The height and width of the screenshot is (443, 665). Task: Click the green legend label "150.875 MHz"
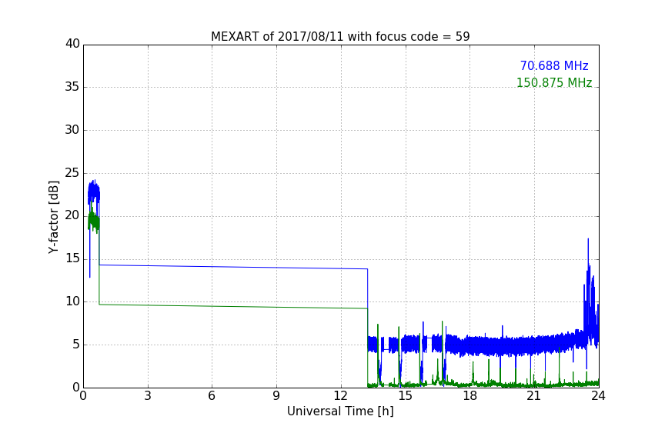pos(554,82)
